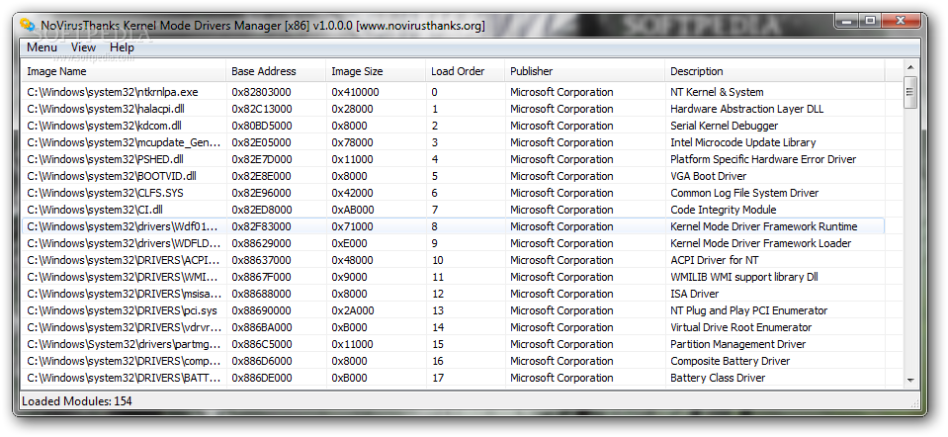Select the DRIVERS\ACPI... row
This screenshot has height=437, width=948.
pyautogui.click(x=453, y=260)
